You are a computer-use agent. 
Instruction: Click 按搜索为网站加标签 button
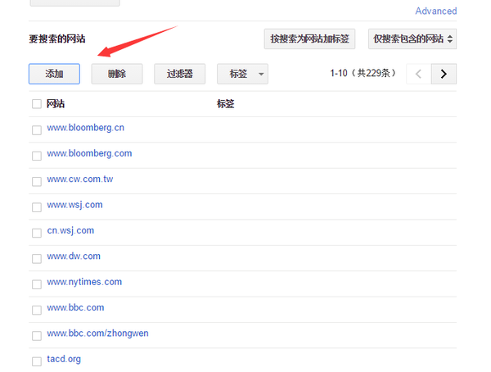(x=309, y=39)
